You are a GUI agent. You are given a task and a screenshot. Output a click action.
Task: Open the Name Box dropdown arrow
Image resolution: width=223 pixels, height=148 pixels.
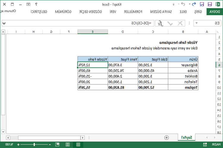(197, 23)
